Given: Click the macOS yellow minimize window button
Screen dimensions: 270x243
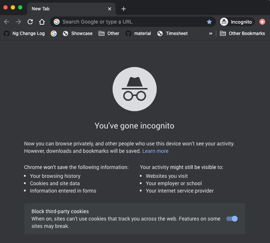Looking at the screenshot, I should (13, 7).
